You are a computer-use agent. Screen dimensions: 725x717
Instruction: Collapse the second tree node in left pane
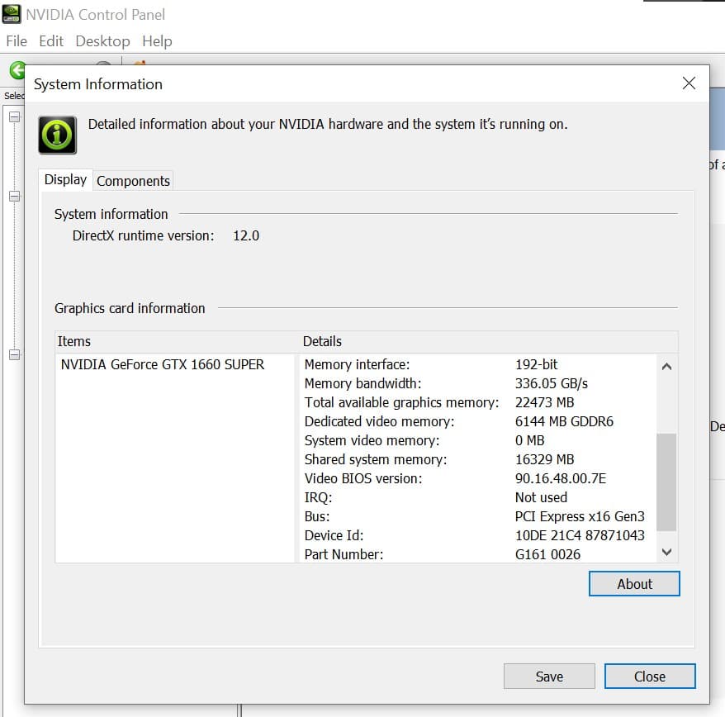click(x=14, y=197)
